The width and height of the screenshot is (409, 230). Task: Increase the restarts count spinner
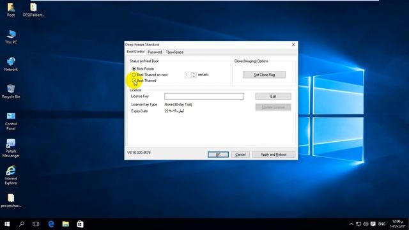(194, 73)
